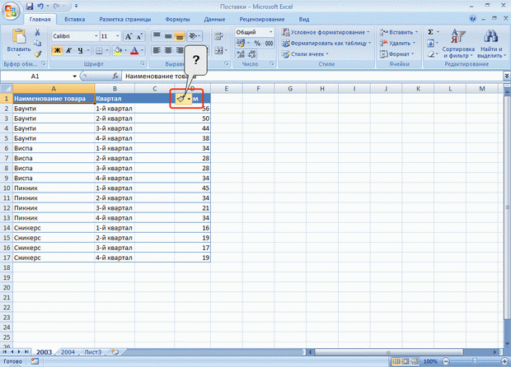The height and width of the screenshot is (367, 511).
Task: Expand the Name Box A1 dropdown arrow
Action: coord(75,77)
